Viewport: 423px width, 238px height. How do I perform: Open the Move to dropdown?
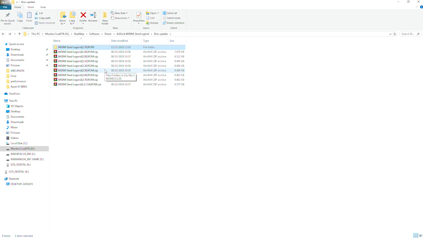point(63,18)
